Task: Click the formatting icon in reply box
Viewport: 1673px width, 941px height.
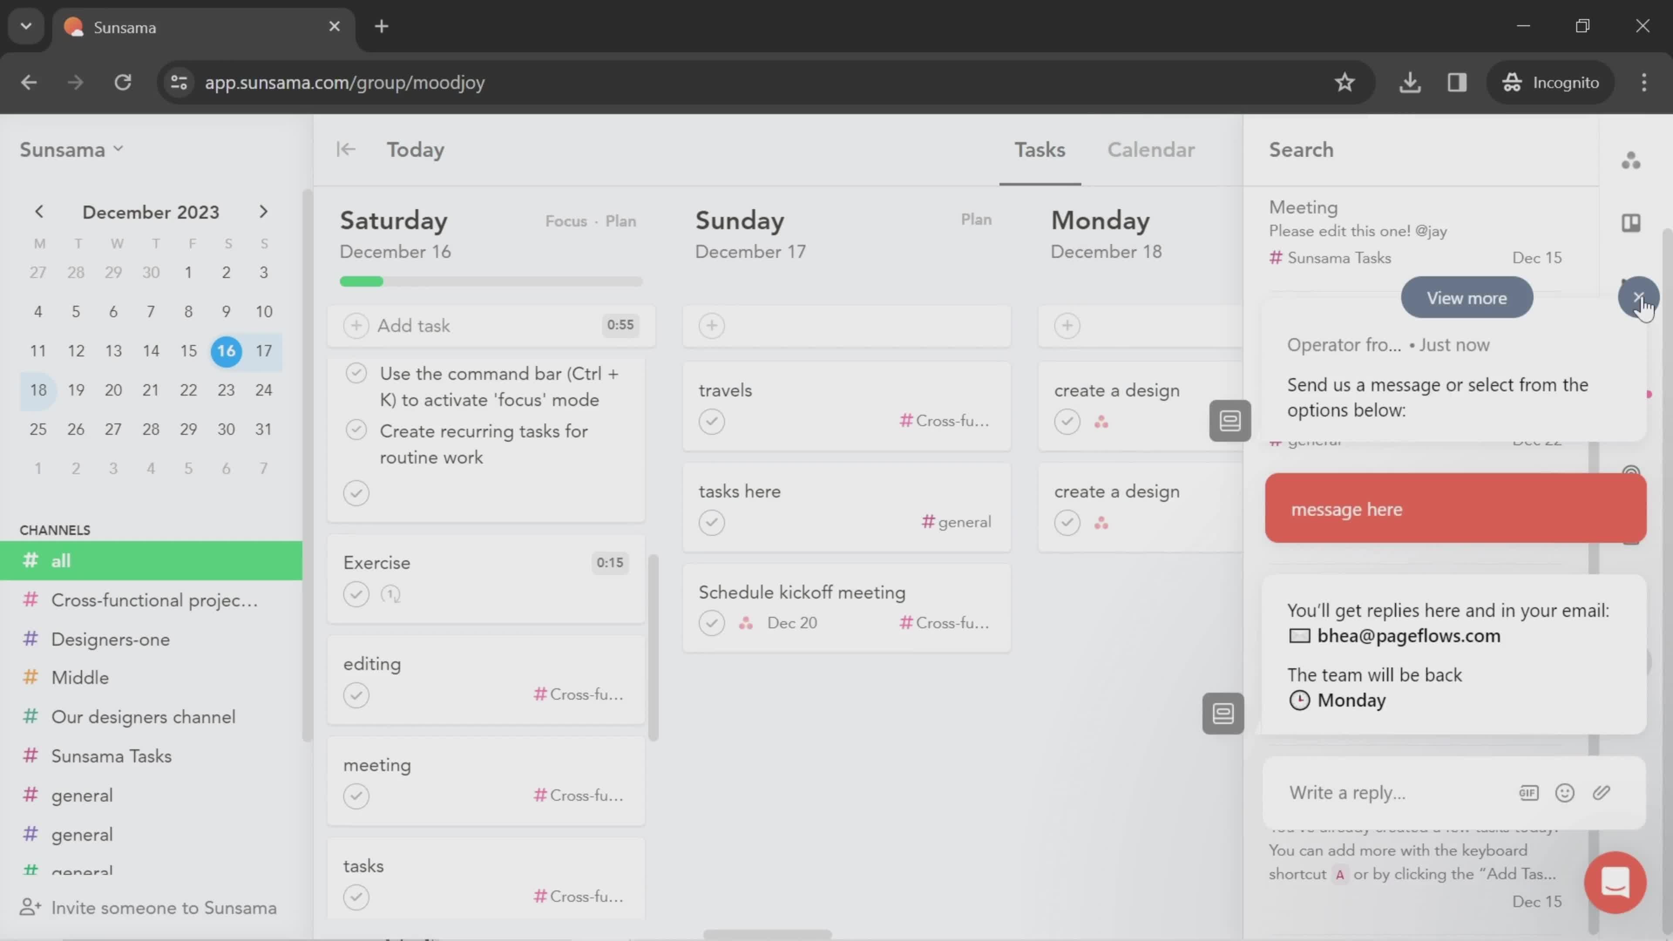Action: (1528, 792)
